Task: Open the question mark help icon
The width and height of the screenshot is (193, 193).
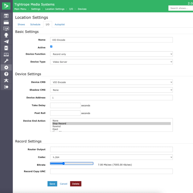Action: tap(6, 74)
